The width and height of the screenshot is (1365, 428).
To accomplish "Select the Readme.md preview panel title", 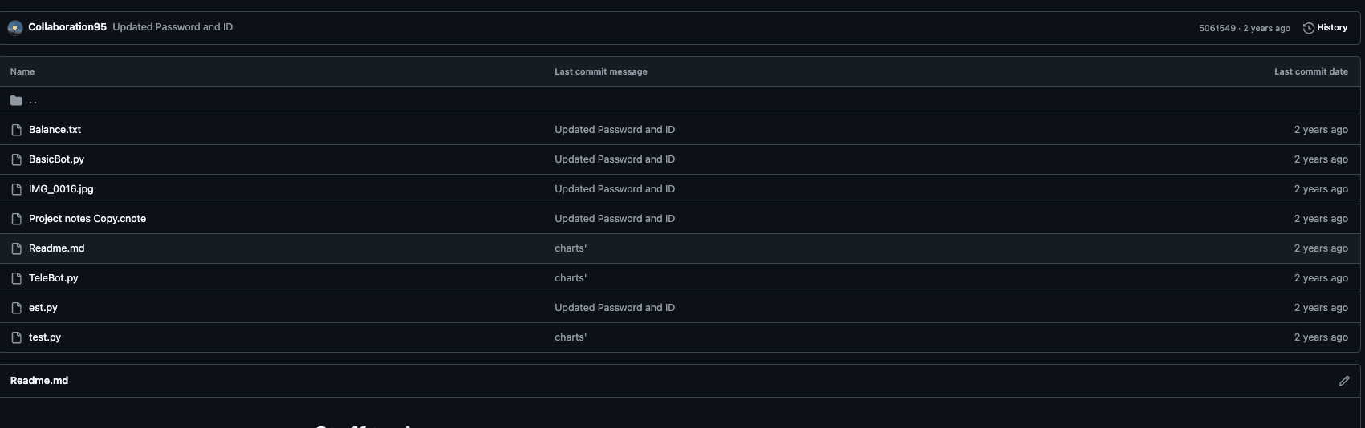I will pyautogui.click(x=39, y=381).
